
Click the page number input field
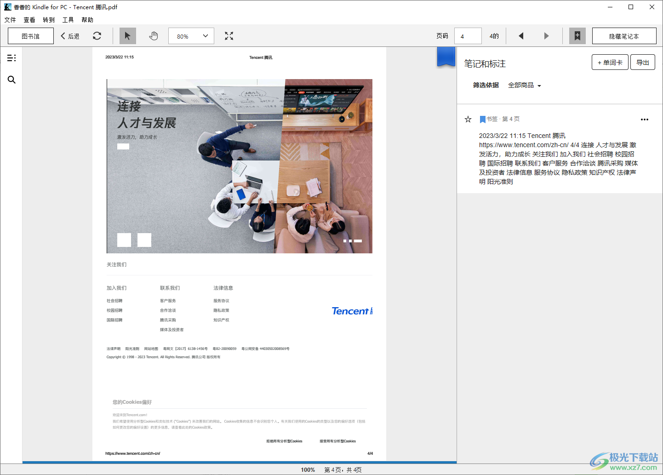click(468, 36)
